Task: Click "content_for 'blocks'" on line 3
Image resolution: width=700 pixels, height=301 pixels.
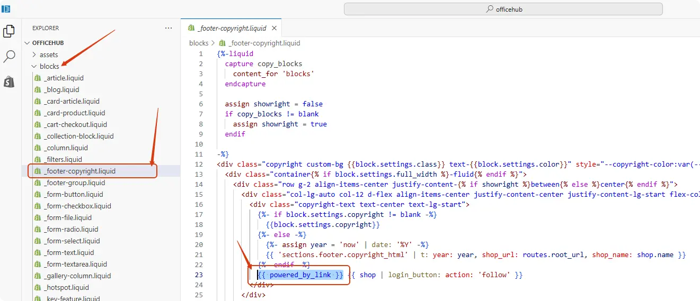Action: click(273, 74)
